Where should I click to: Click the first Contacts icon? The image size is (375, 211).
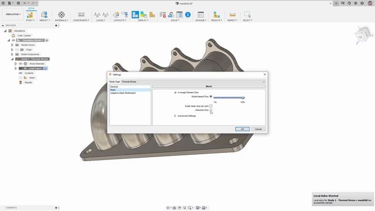coord(116,15)
